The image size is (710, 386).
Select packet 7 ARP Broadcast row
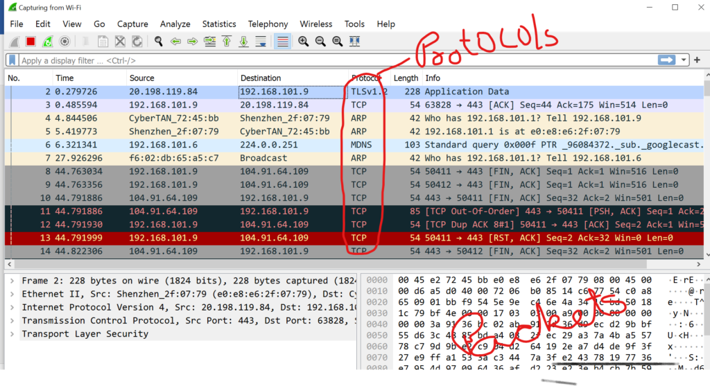[354, 159]
